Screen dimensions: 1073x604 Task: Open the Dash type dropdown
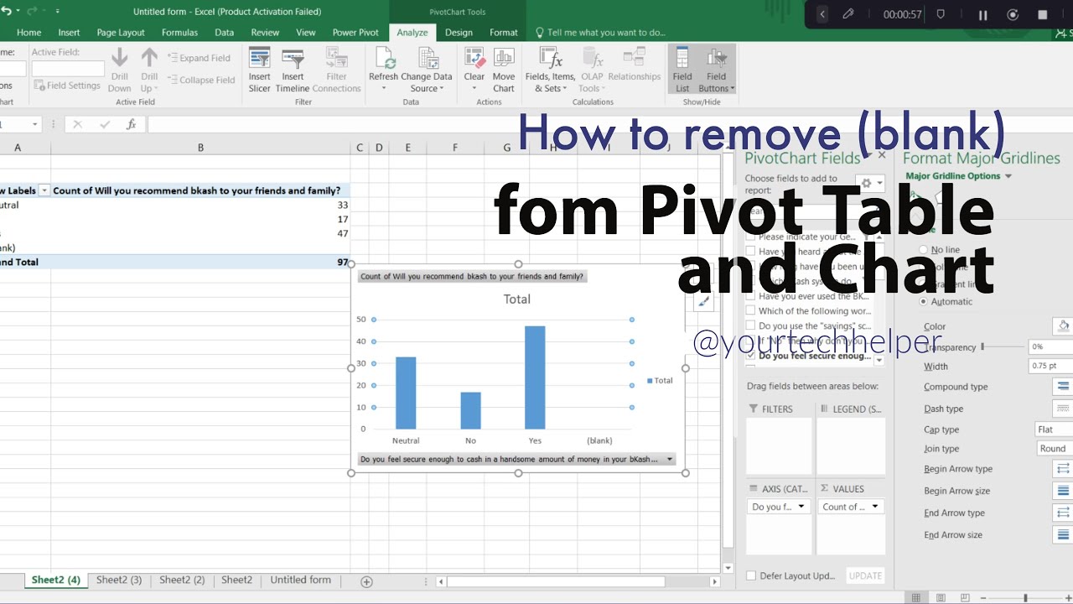point(1063,409)
